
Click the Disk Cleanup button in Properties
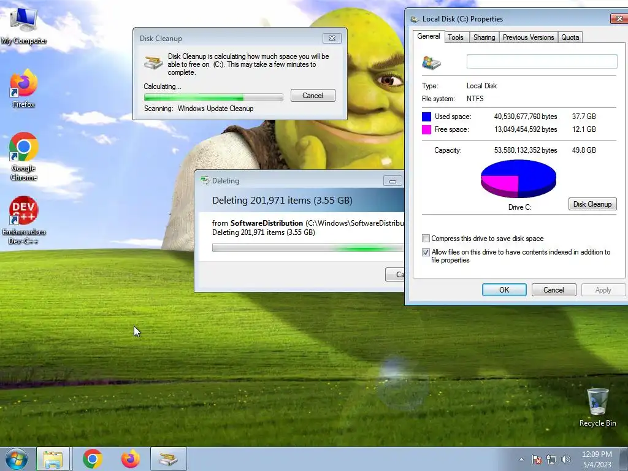point(592,204)
